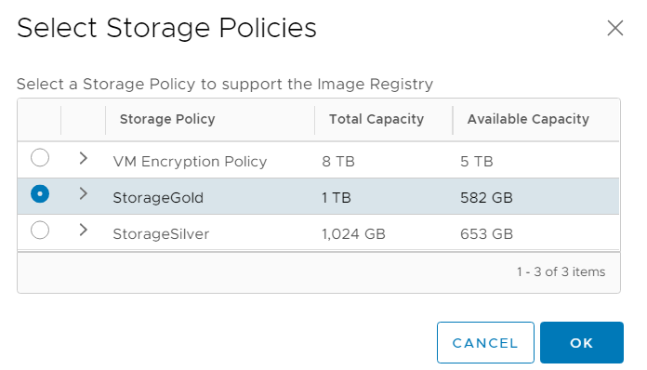Click the 8 TB total capacity cell
The image size is (647, 370).
338,161
